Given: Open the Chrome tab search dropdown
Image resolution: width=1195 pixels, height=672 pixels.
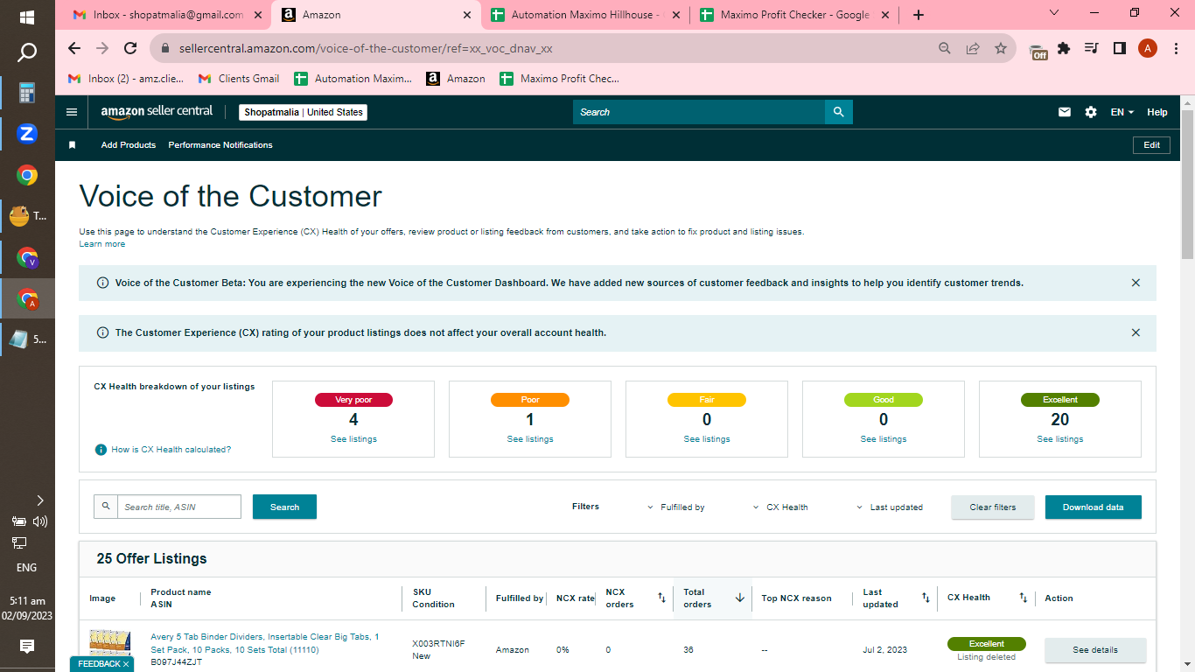Looking at the screenshot, I should pyautogui.click(x=1053, y=13).
